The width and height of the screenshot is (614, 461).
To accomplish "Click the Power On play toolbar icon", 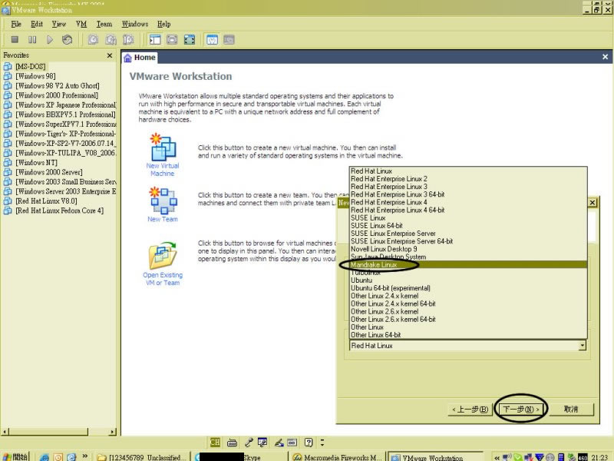I will (x=50, y=40).
